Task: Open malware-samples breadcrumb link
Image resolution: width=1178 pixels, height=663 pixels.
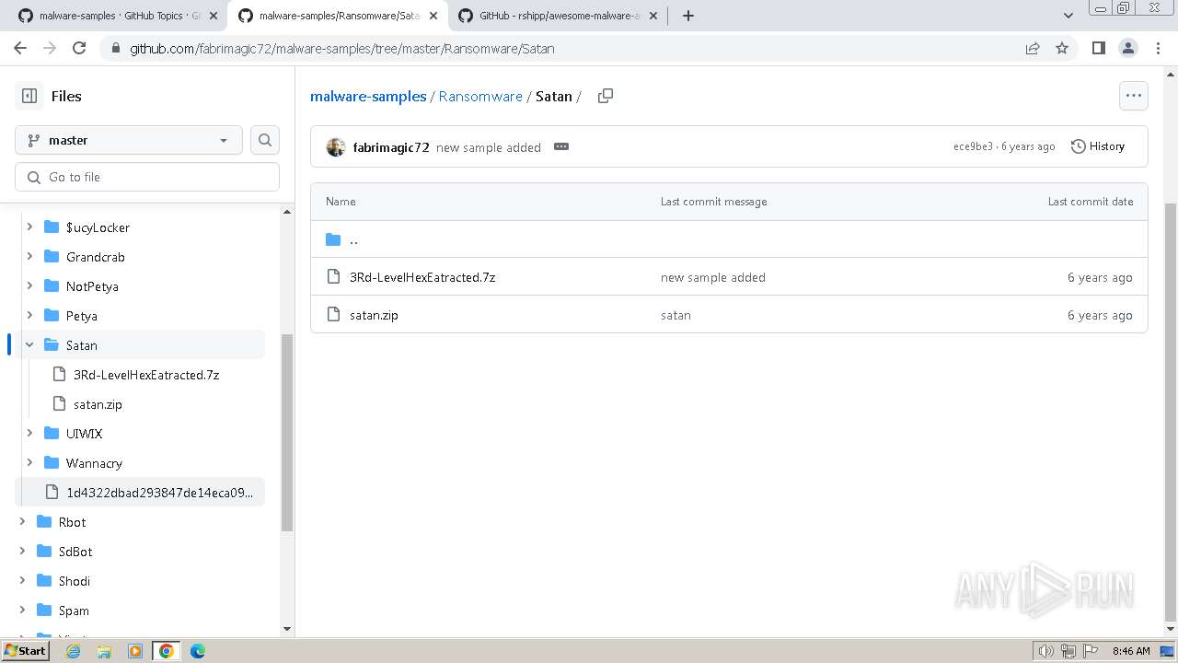Action: click(x=368, y=96)
